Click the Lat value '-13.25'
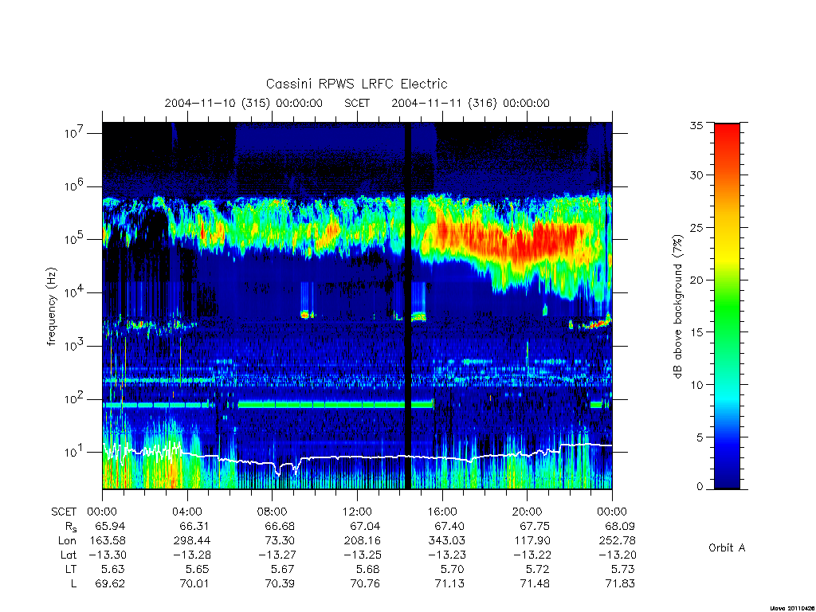This screenshot has height=612, width=816. 363,555
